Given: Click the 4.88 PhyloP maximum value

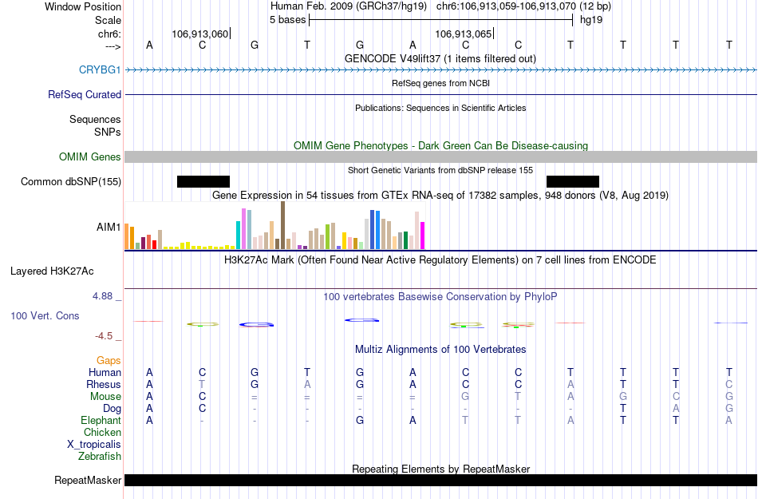Looking at the screenshot, I should pyautogui.click(x=102, y=296).
